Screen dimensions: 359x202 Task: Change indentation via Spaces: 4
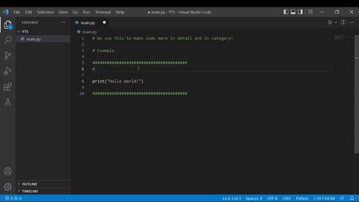(x=254, y=198)
